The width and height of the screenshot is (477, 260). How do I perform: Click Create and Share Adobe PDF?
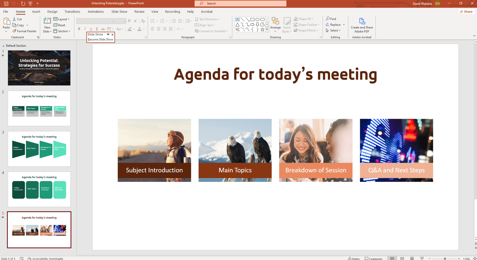click(362, 25)
